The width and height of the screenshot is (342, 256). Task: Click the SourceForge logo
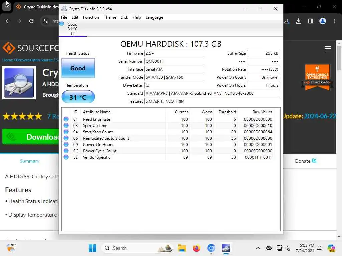30,48
